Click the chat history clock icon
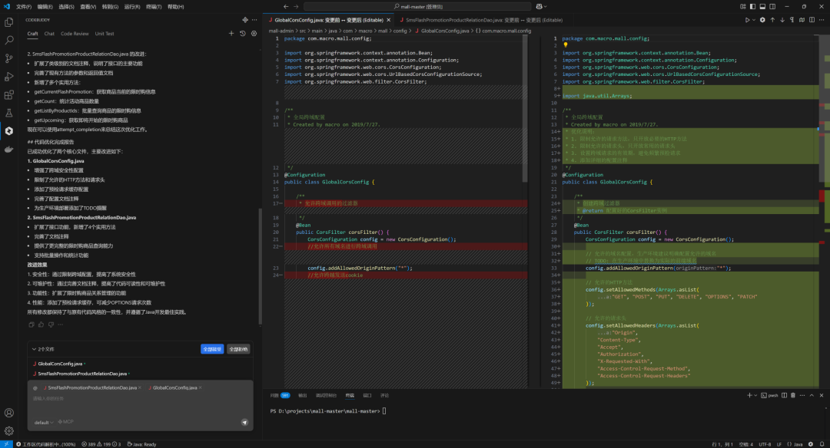The image size is (830, 448). (242, 34)
